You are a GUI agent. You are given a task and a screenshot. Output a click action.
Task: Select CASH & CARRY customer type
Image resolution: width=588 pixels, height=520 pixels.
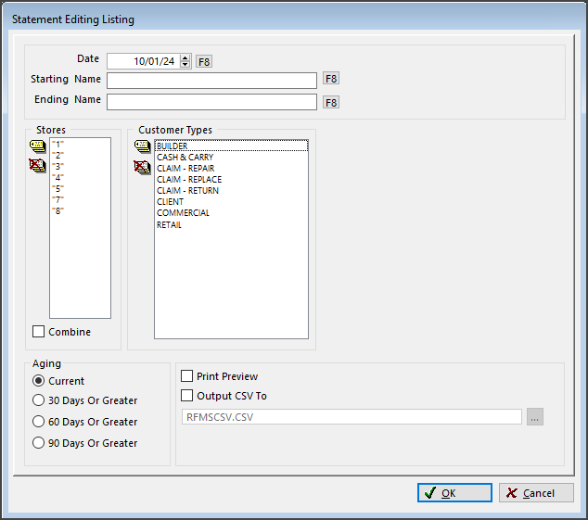click(231, 157)
